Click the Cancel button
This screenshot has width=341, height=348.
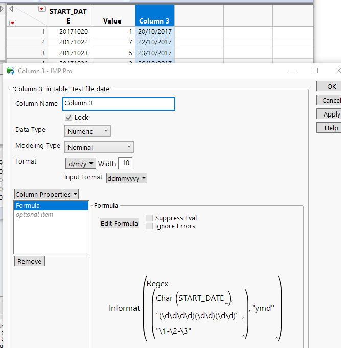tap(329, 100)
